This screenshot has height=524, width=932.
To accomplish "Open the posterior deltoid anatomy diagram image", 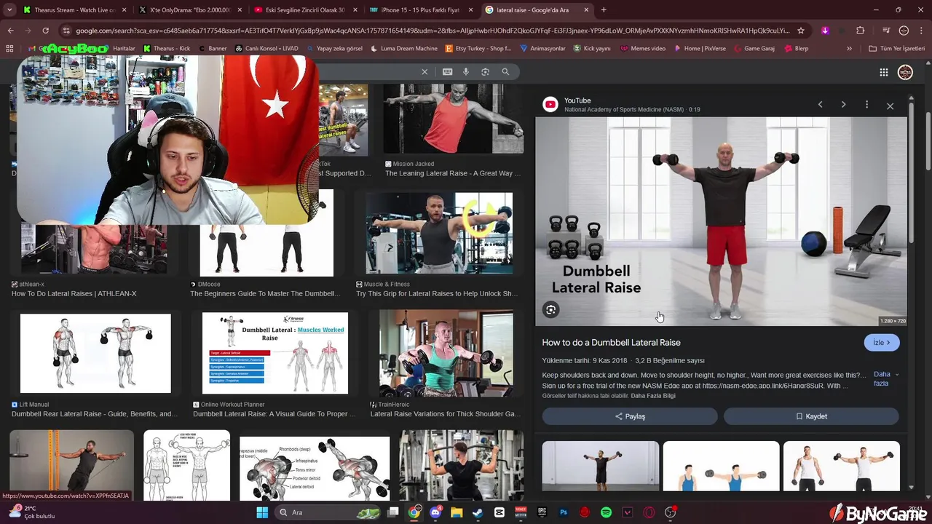I will pyautogui.click(x=315, y=469).
